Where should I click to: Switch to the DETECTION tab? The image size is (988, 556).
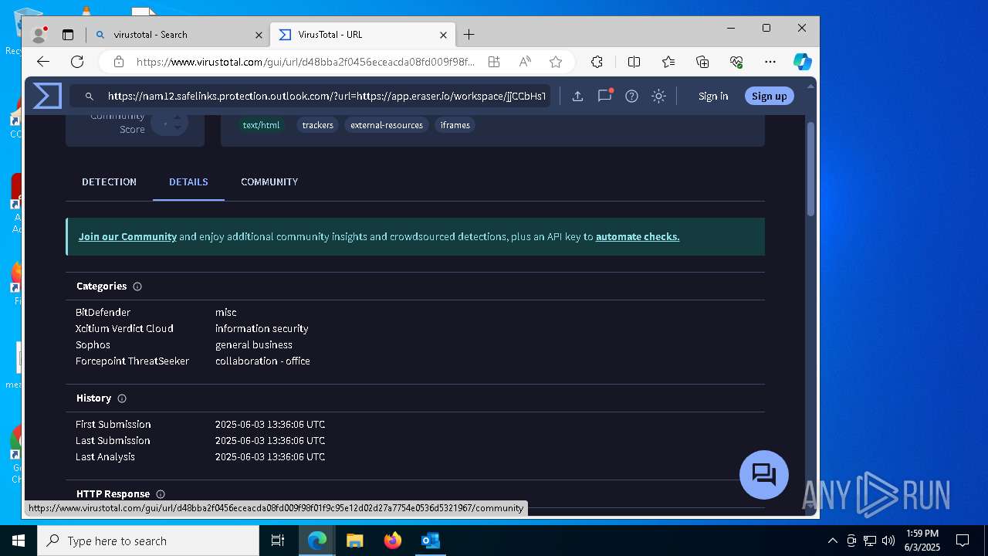109,182
